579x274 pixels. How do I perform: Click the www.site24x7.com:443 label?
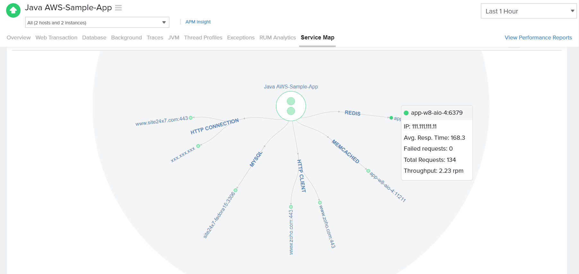pyautogui.click(x=162, y=121)
